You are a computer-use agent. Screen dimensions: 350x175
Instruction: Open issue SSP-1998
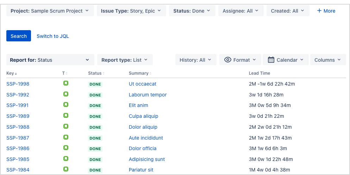(18, 84)
